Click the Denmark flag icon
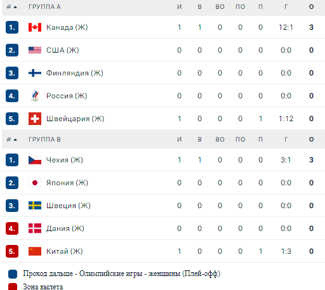 (x=35, y=228)
